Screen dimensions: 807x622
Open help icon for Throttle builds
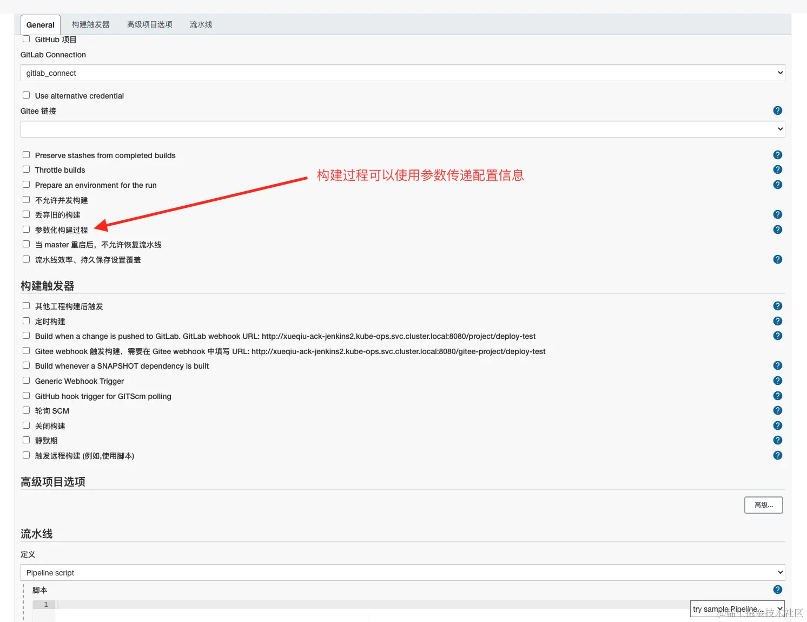click(778, 169)
